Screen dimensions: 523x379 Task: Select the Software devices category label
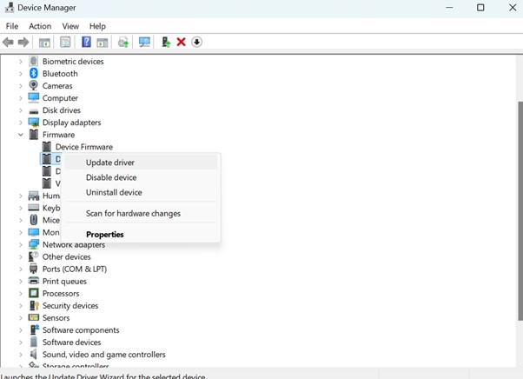pyautogui.click(x=72, y=342)
